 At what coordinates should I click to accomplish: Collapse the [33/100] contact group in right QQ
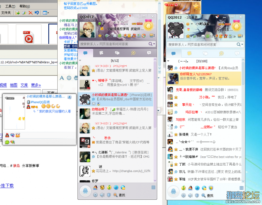(168, 61)
